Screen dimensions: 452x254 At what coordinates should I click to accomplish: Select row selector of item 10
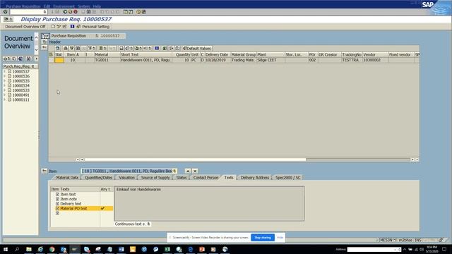(51, 60)
